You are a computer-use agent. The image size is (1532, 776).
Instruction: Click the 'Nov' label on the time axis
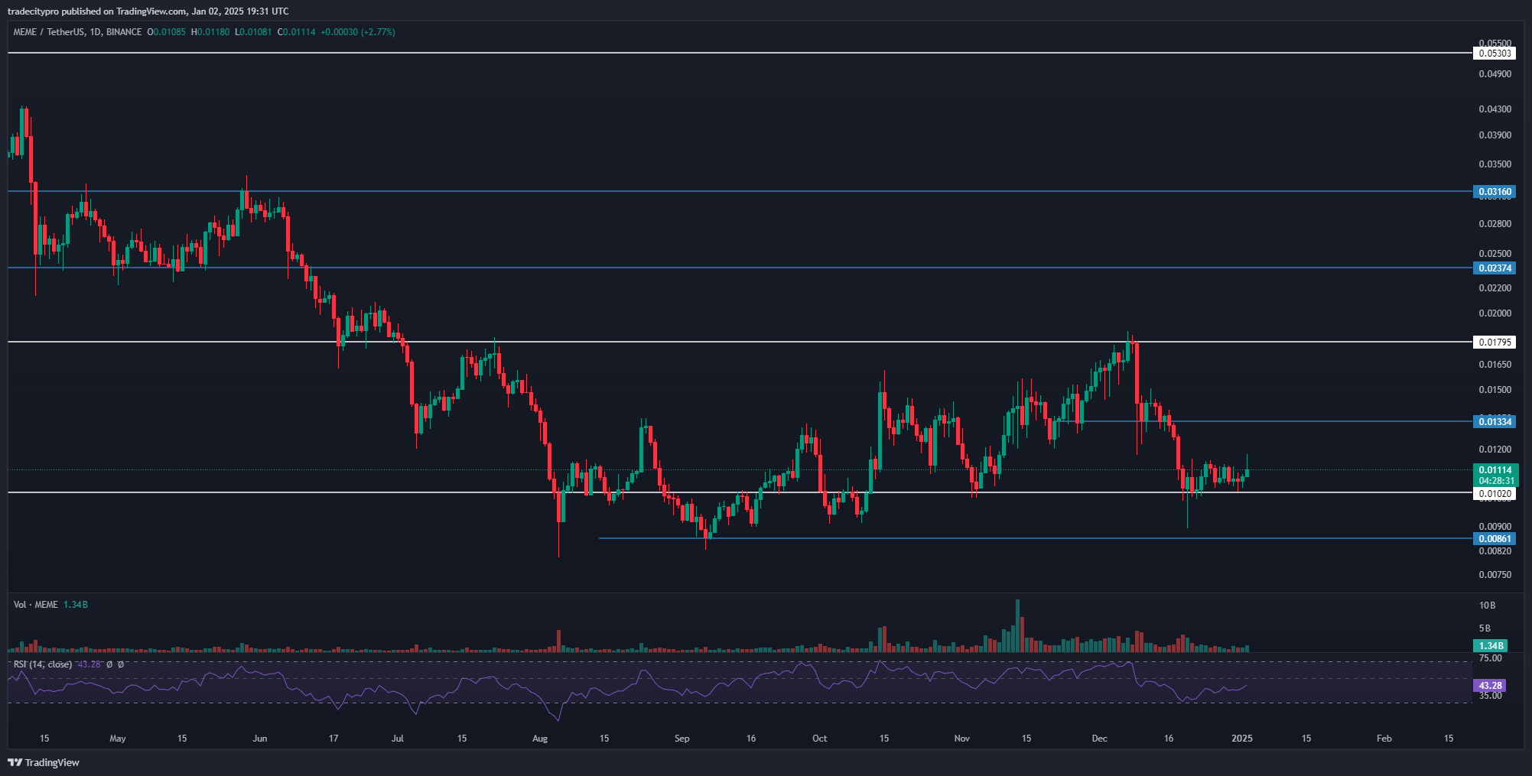(x=962, y=739)
